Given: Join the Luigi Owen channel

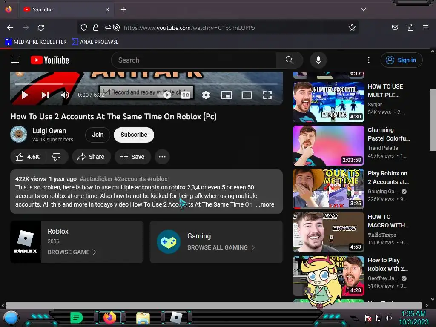Looking at the screenshot, I should point(98,135).
